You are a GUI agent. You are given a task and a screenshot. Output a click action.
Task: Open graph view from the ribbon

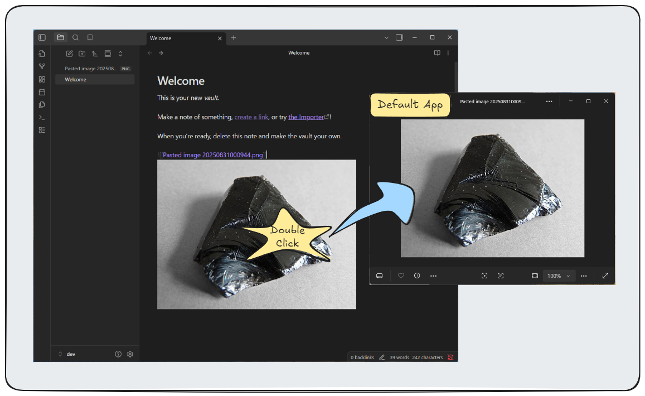42,66
